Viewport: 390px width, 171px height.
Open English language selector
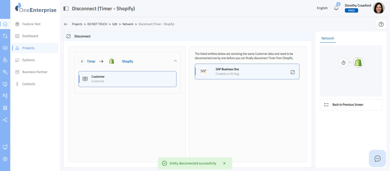[x=322, y=8]
